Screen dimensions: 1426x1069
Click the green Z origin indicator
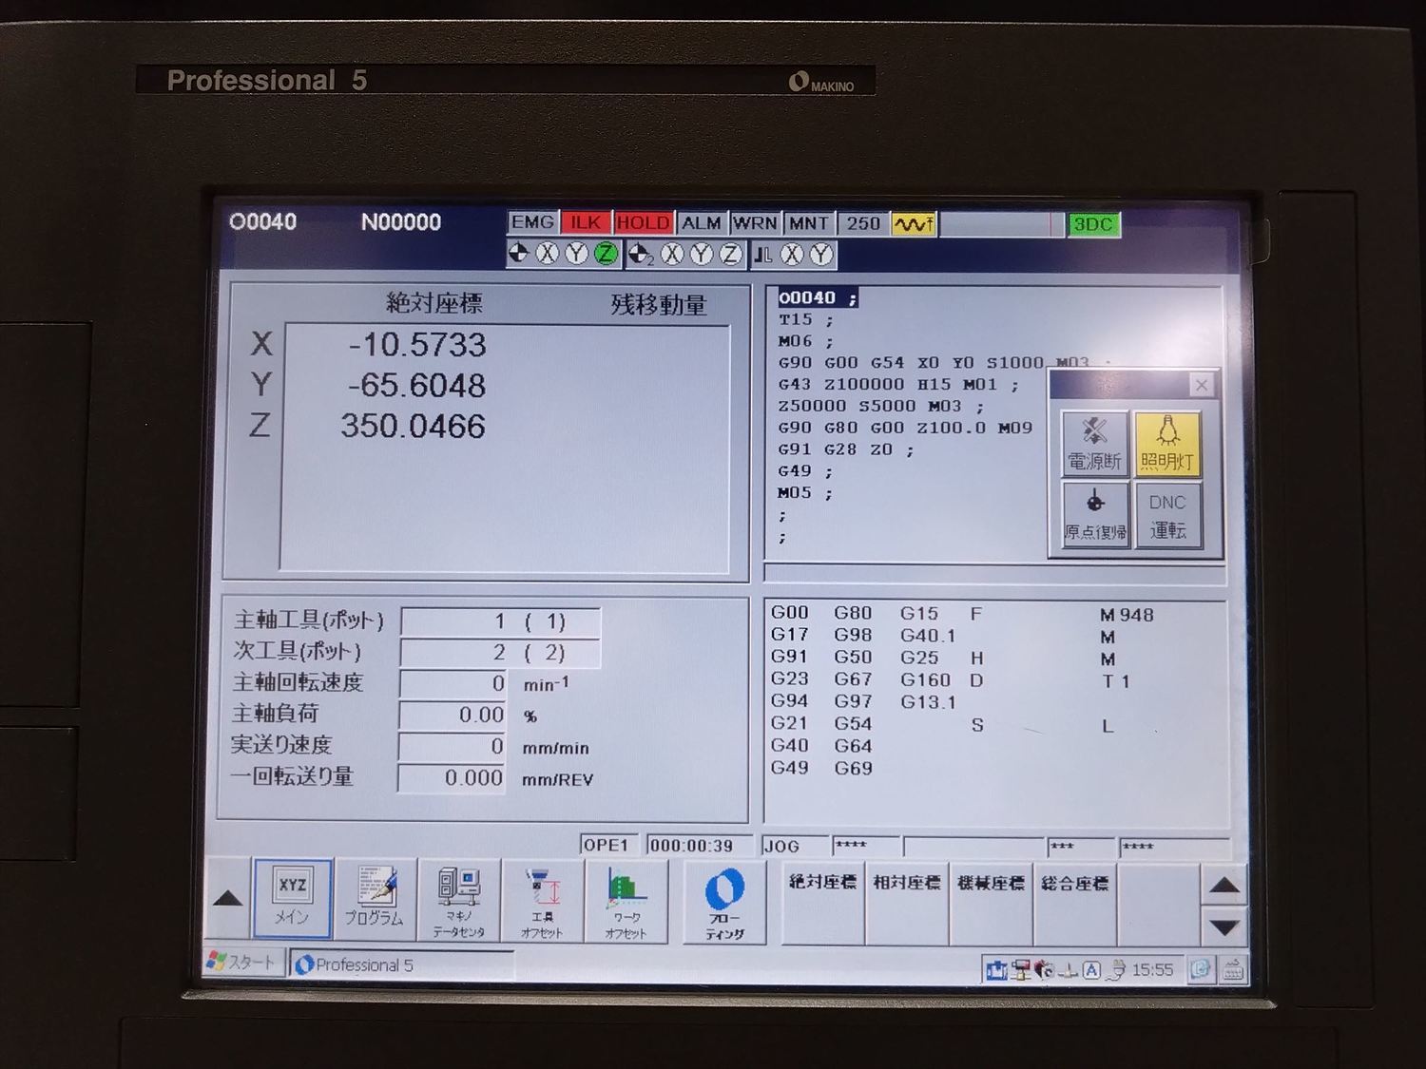point(606,253)
